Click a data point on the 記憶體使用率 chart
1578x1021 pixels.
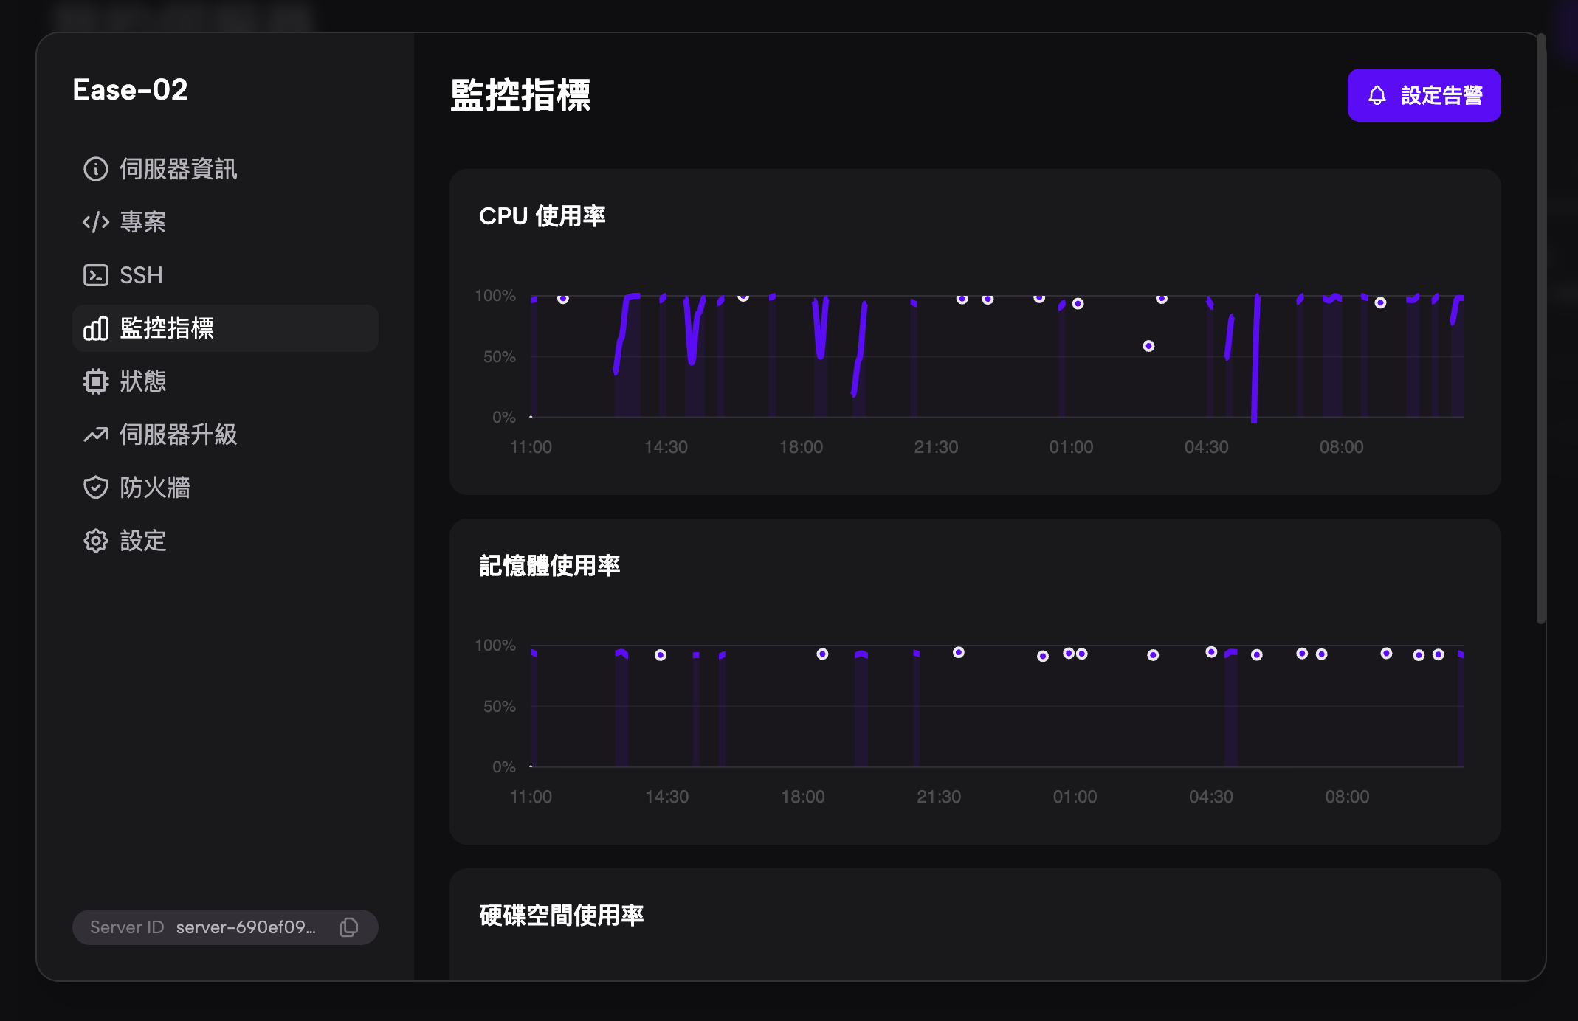point(959,652)
